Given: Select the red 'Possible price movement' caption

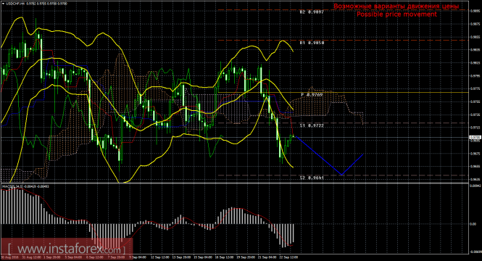Looking at the screenshot, I should (x=396, y=14).
